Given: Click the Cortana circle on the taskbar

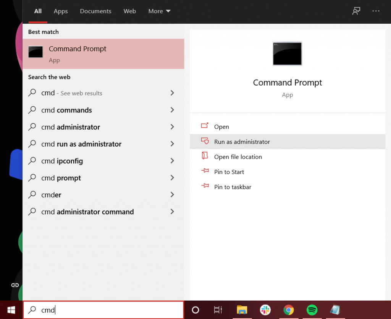Looking at the screenshot, I should click(x=195, y=310).
